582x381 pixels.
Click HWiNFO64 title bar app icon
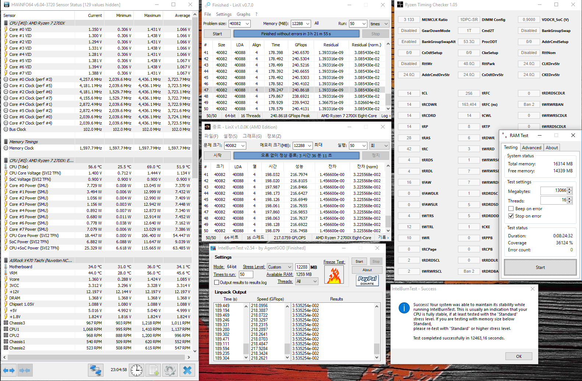[x=6, y=4]
